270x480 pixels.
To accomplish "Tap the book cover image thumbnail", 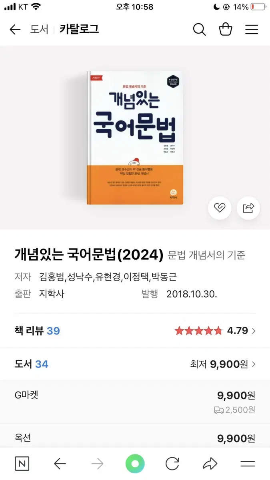I will pos(135,138).
